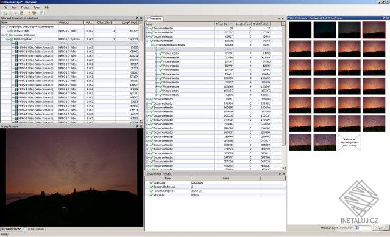390x237 pixels.
Task: Open the Help menu
Action: pos(46,7)
